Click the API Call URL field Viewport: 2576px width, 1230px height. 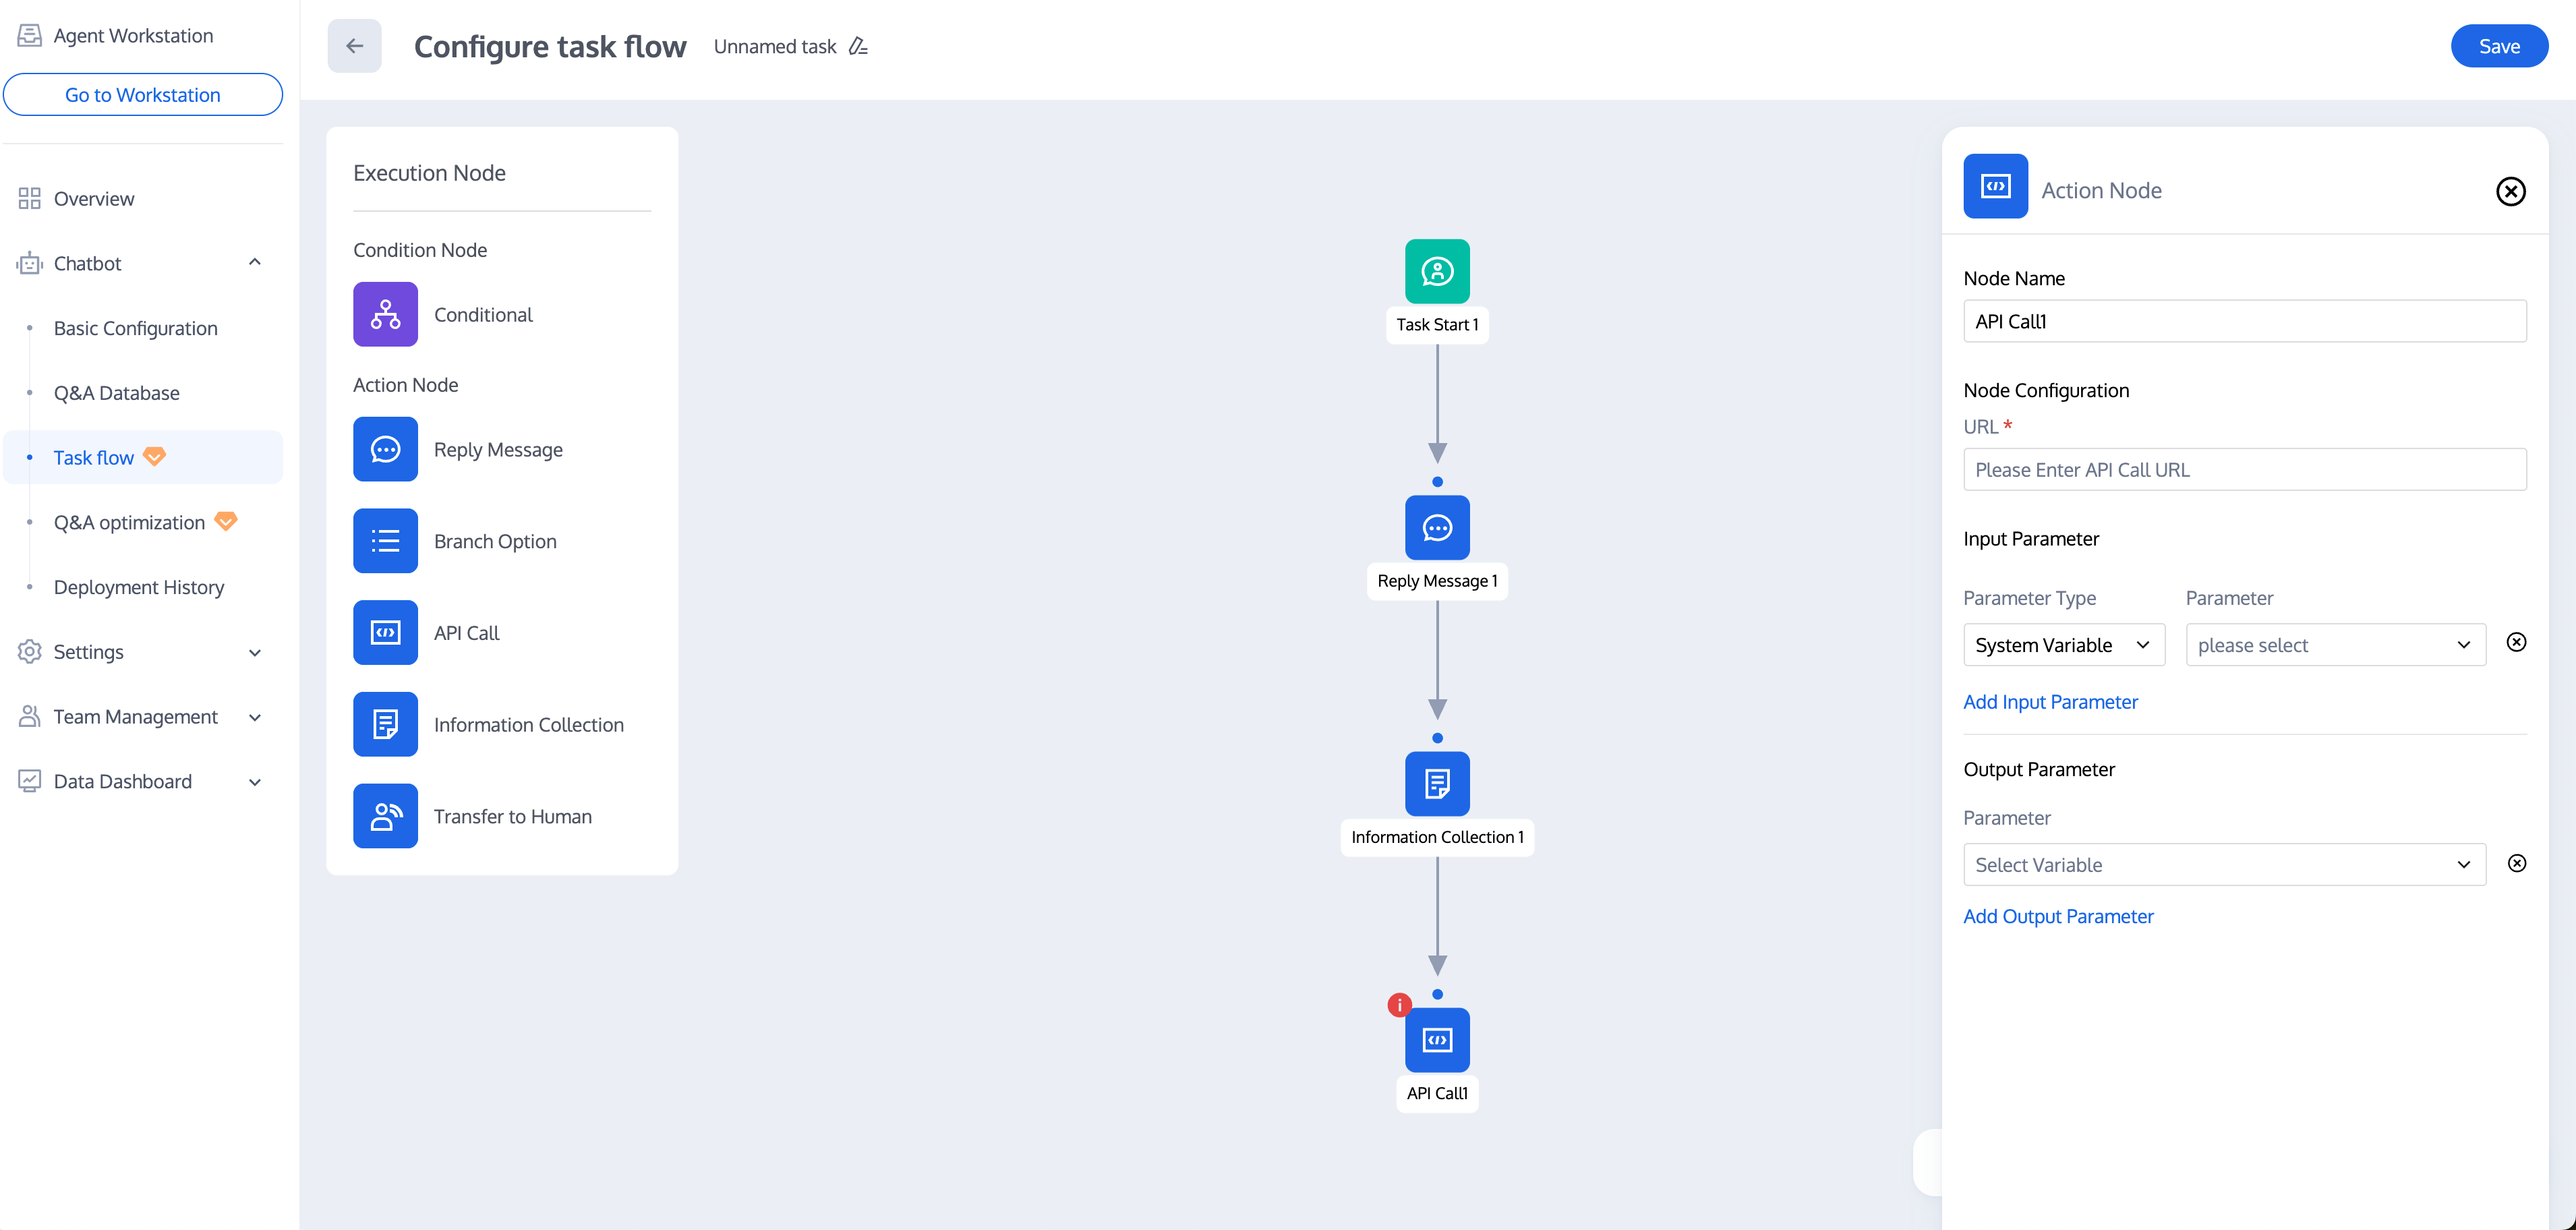pos(2244,470)
